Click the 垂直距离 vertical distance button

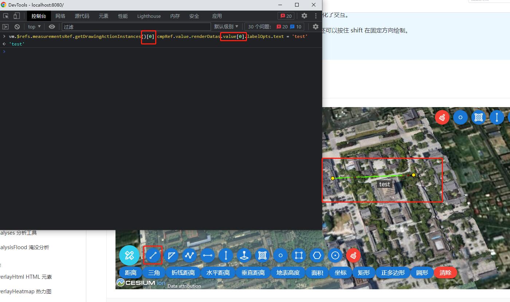coord(253,272)
